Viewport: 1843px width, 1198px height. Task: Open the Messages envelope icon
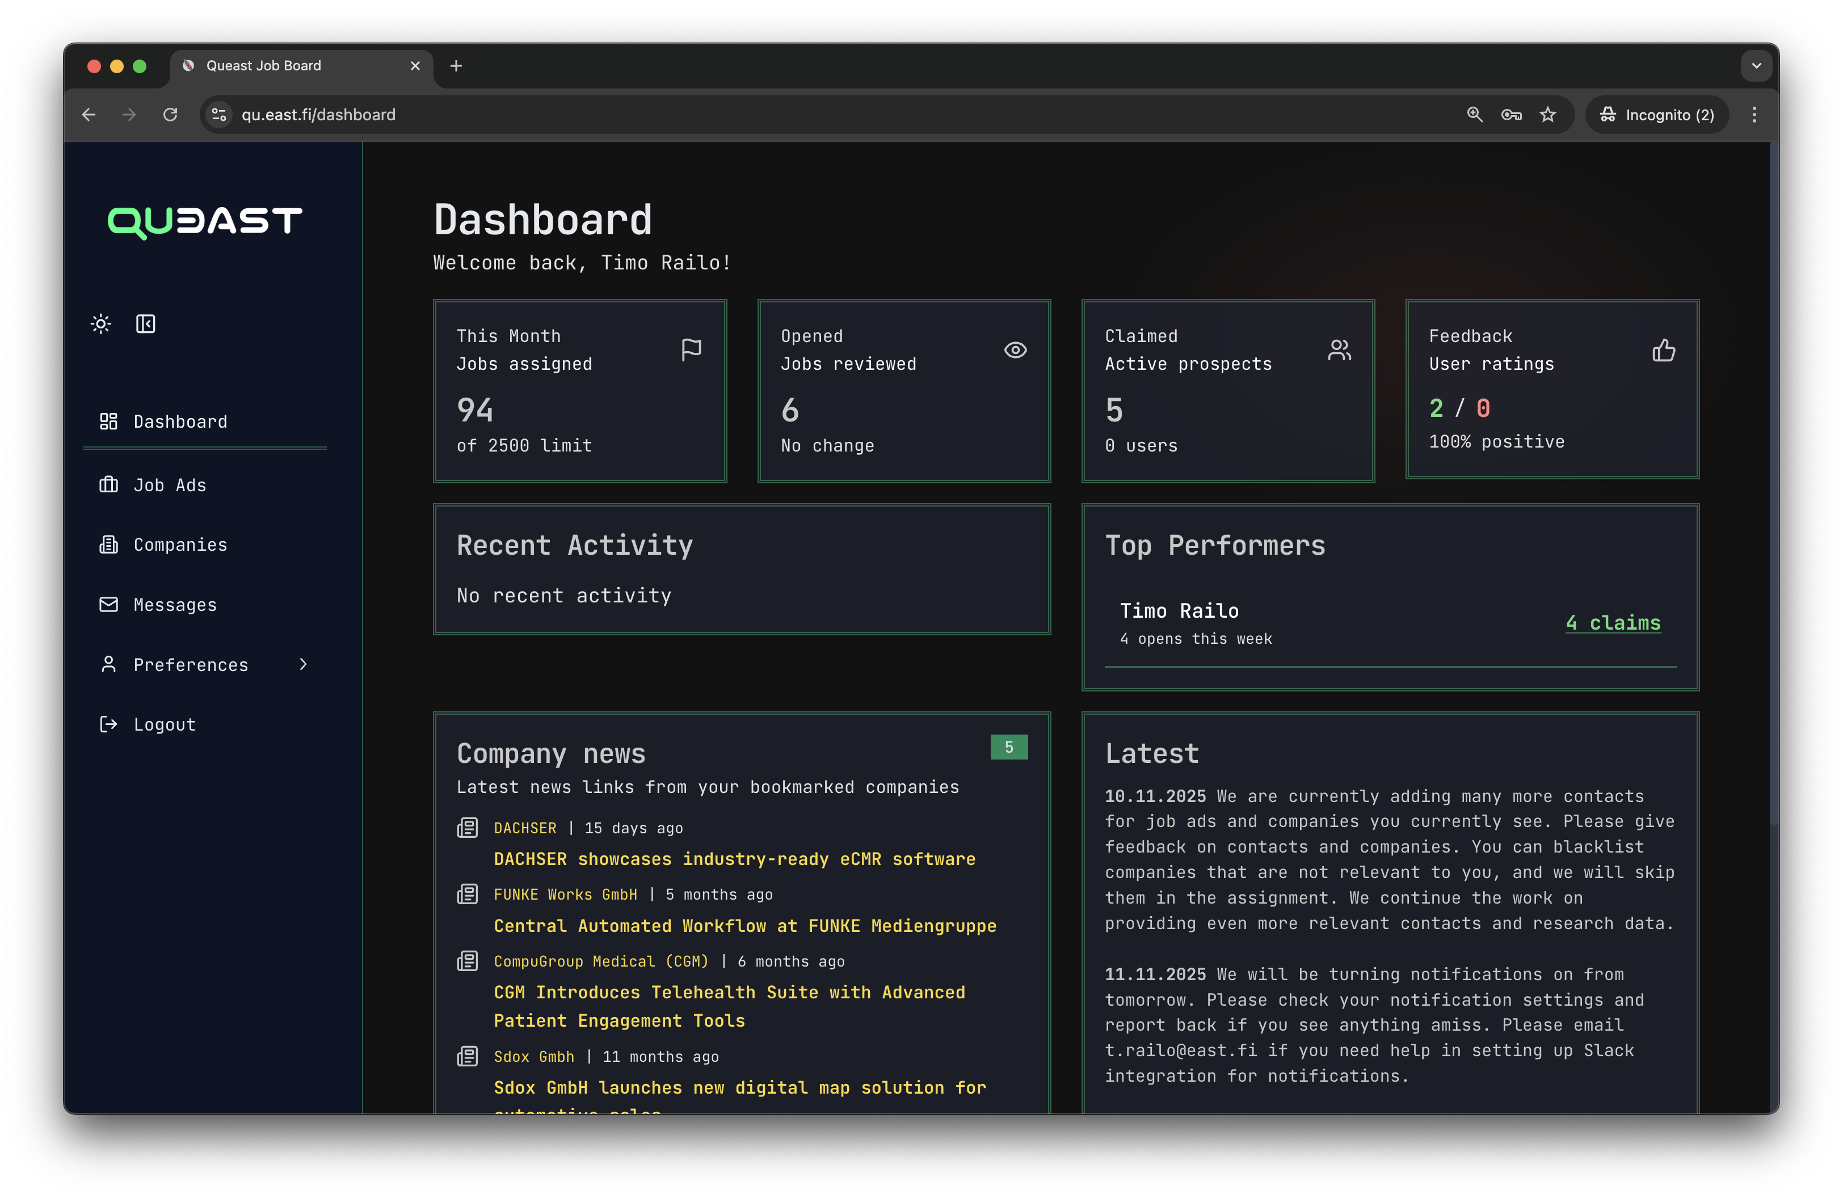pos(108,605)
